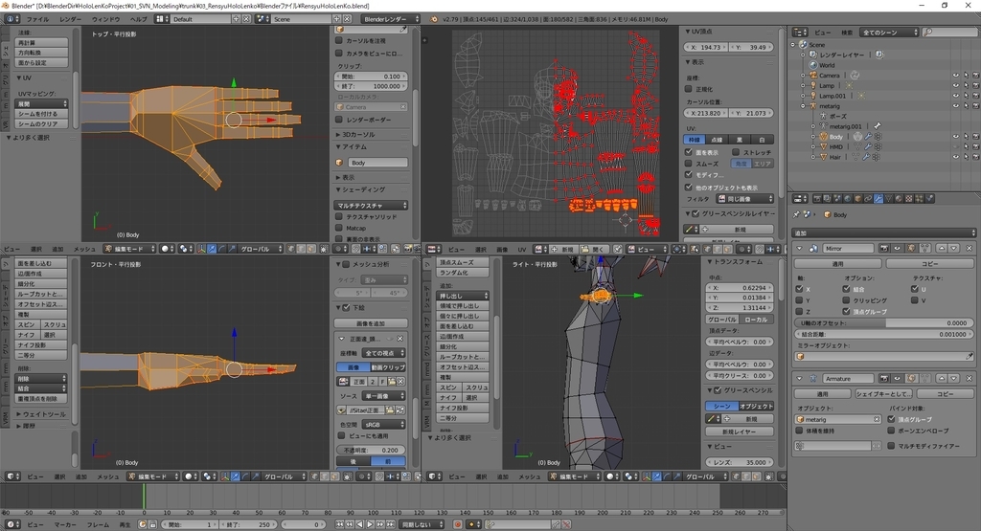
Task: Click the Play animation button in timeline
Action: [x=371, y=524]
